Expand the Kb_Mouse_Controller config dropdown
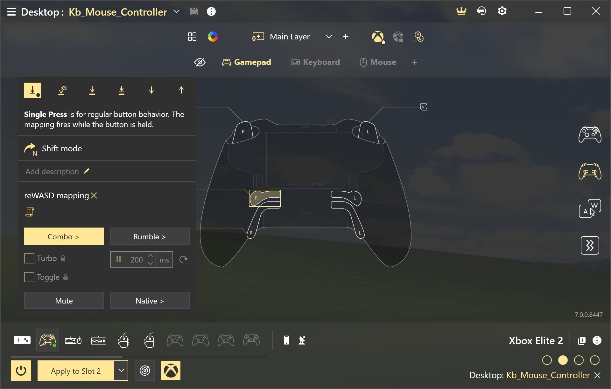This screenshot has height=389, width=611. [x=176, y=12]
